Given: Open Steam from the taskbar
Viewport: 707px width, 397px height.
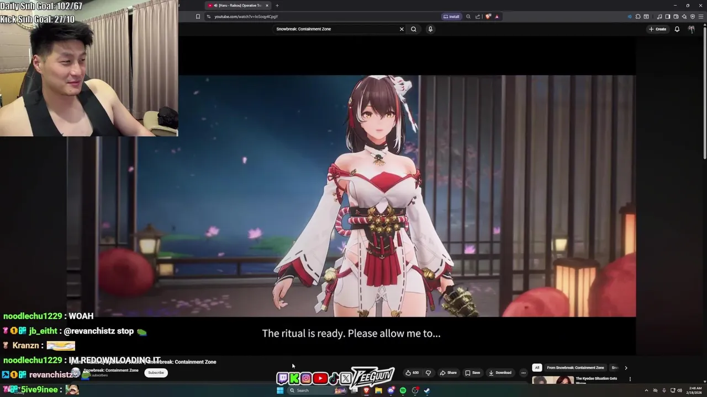Looking at the screenshot, I should pyautogui.click(x=426, y=390).
